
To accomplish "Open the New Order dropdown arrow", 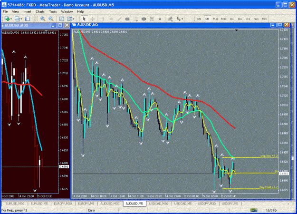I will click(11, 19).
